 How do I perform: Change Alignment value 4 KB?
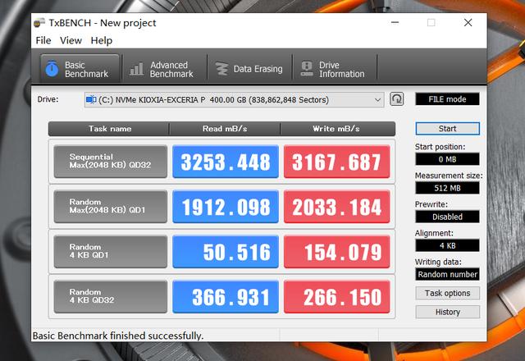point(447,245)
